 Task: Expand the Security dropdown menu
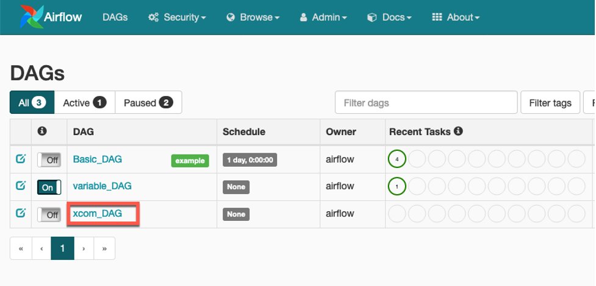(x=177, y=18)
